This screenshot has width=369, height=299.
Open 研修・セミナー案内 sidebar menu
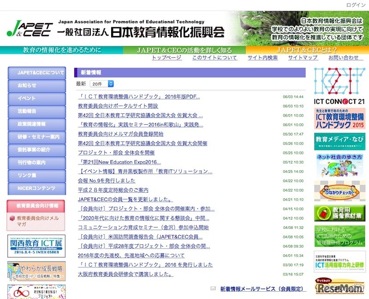pos(37,137)
